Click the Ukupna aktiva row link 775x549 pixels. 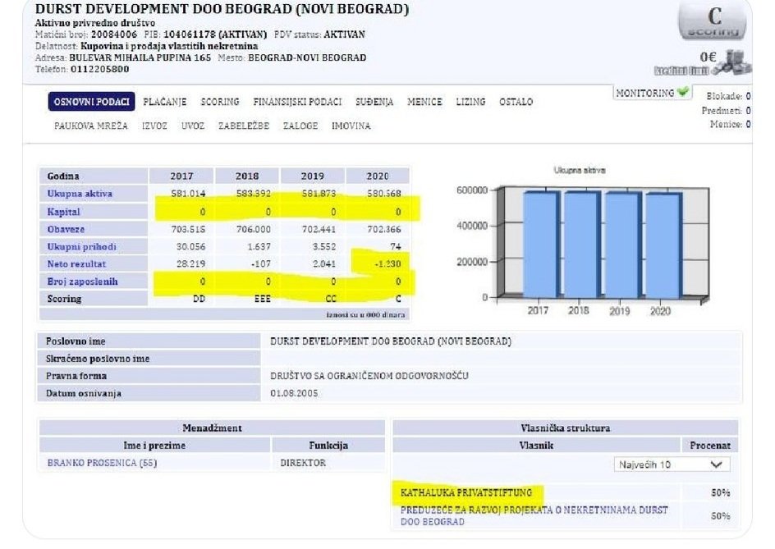tap(80, 194)
